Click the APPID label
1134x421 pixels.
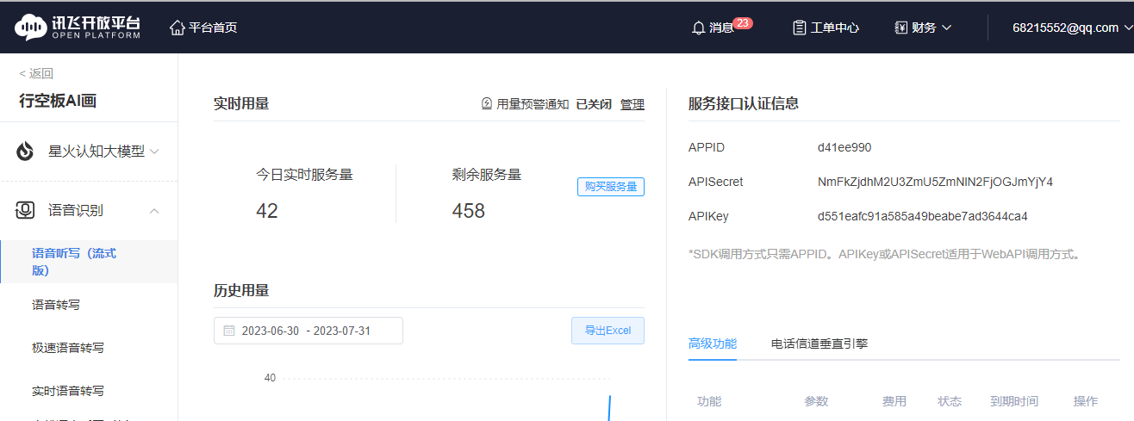[x=707, y=147]
